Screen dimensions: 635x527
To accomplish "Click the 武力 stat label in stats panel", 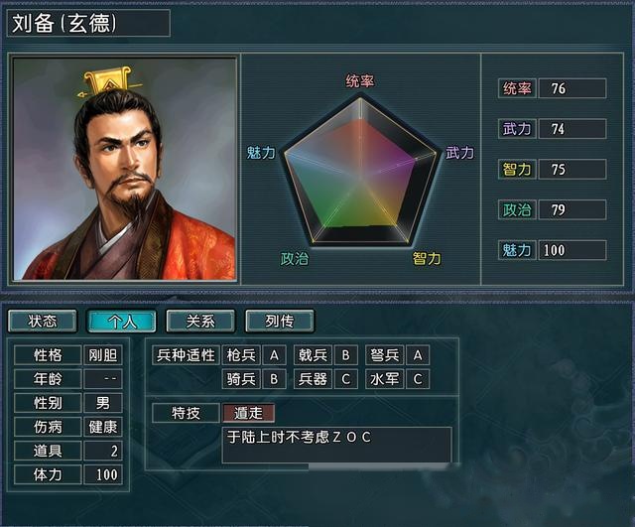I will (x=517, y=129).
